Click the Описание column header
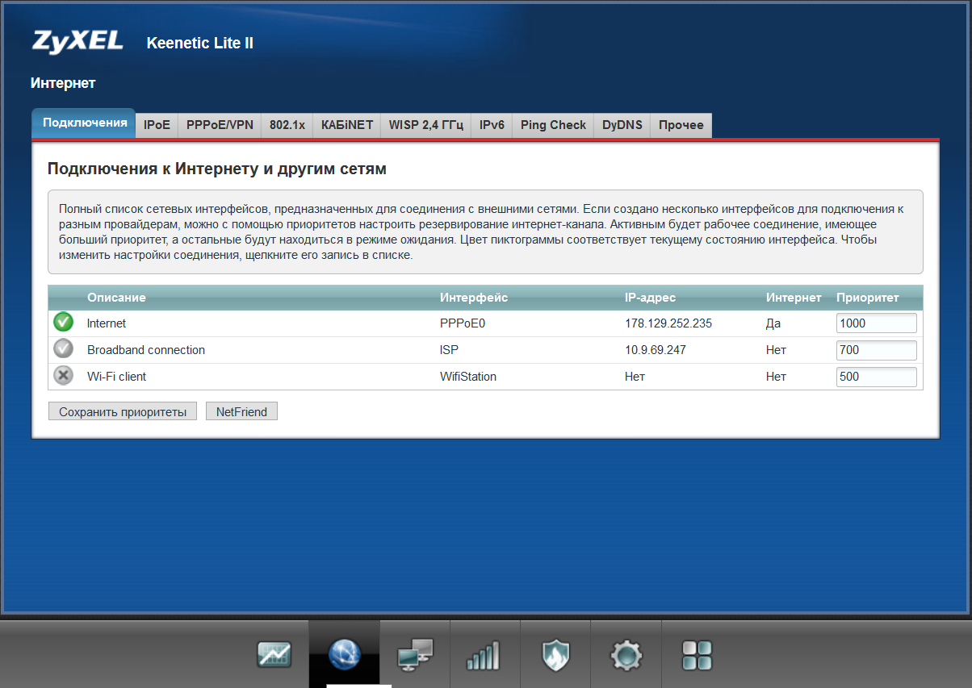 (x=116, y=298)
